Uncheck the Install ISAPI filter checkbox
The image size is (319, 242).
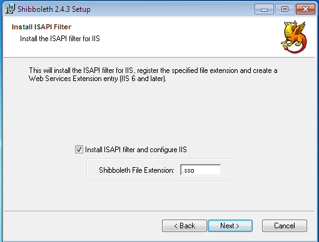pyautogui.click(x=79, y=150)
